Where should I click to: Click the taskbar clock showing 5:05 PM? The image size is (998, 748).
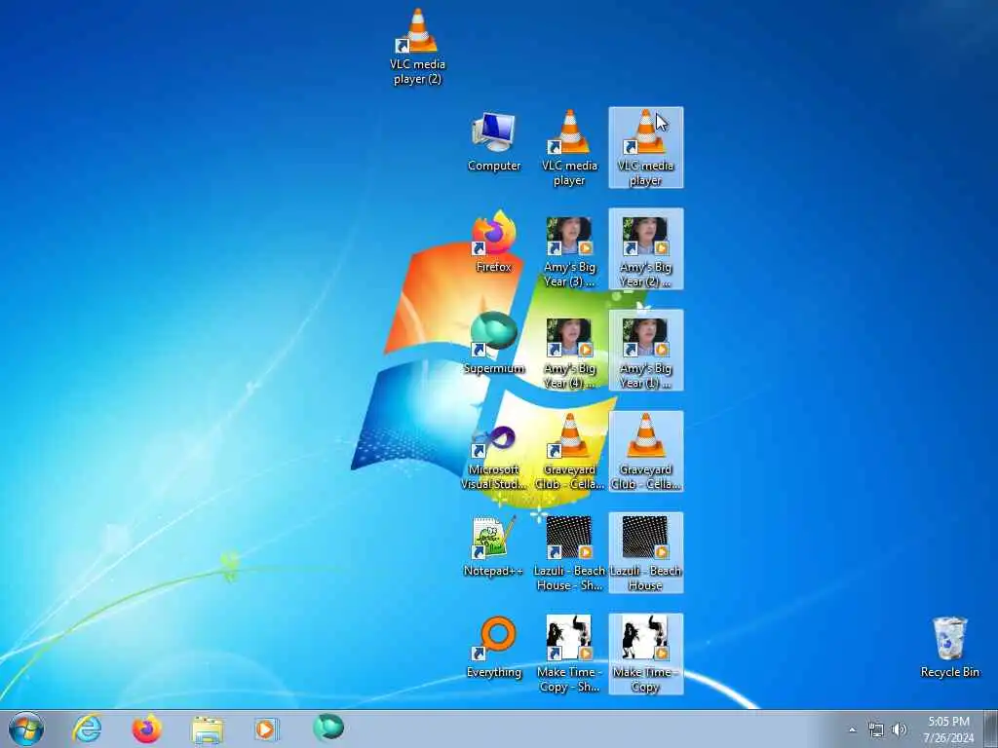[948, 729]
